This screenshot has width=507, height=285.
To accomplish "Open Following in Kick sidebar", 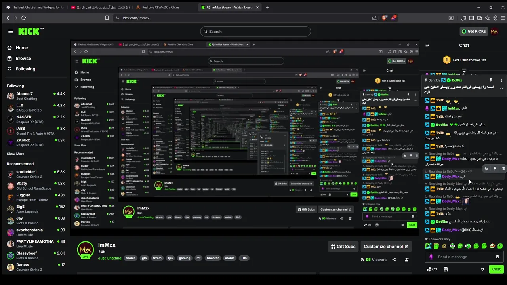I will click(21, 69).
